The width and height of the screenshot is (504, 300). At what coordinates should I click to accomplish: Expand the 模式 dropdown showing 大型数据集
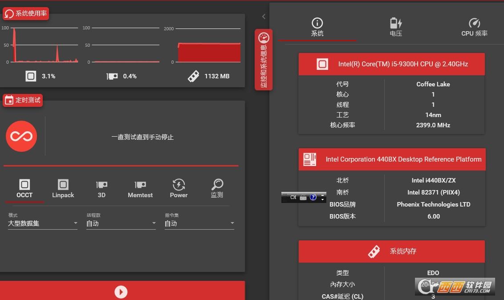click(42, 223)
